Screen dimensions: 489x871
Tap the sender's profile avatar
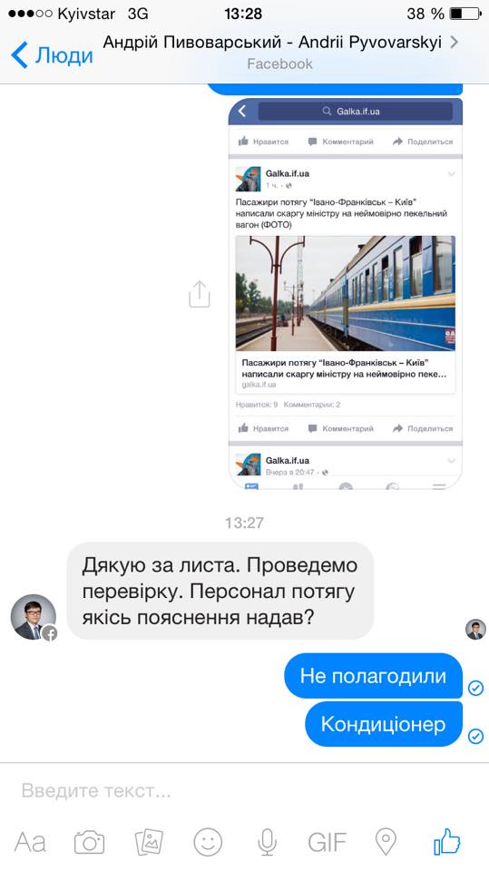coord(34,617)
